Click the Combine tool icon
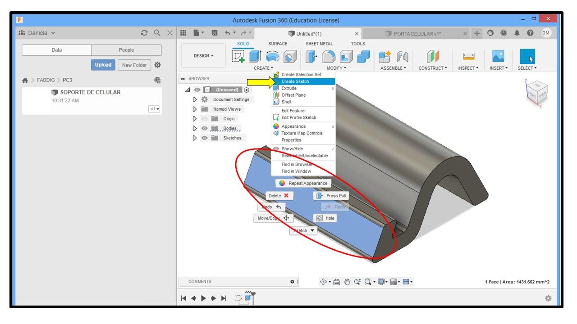 363,56
